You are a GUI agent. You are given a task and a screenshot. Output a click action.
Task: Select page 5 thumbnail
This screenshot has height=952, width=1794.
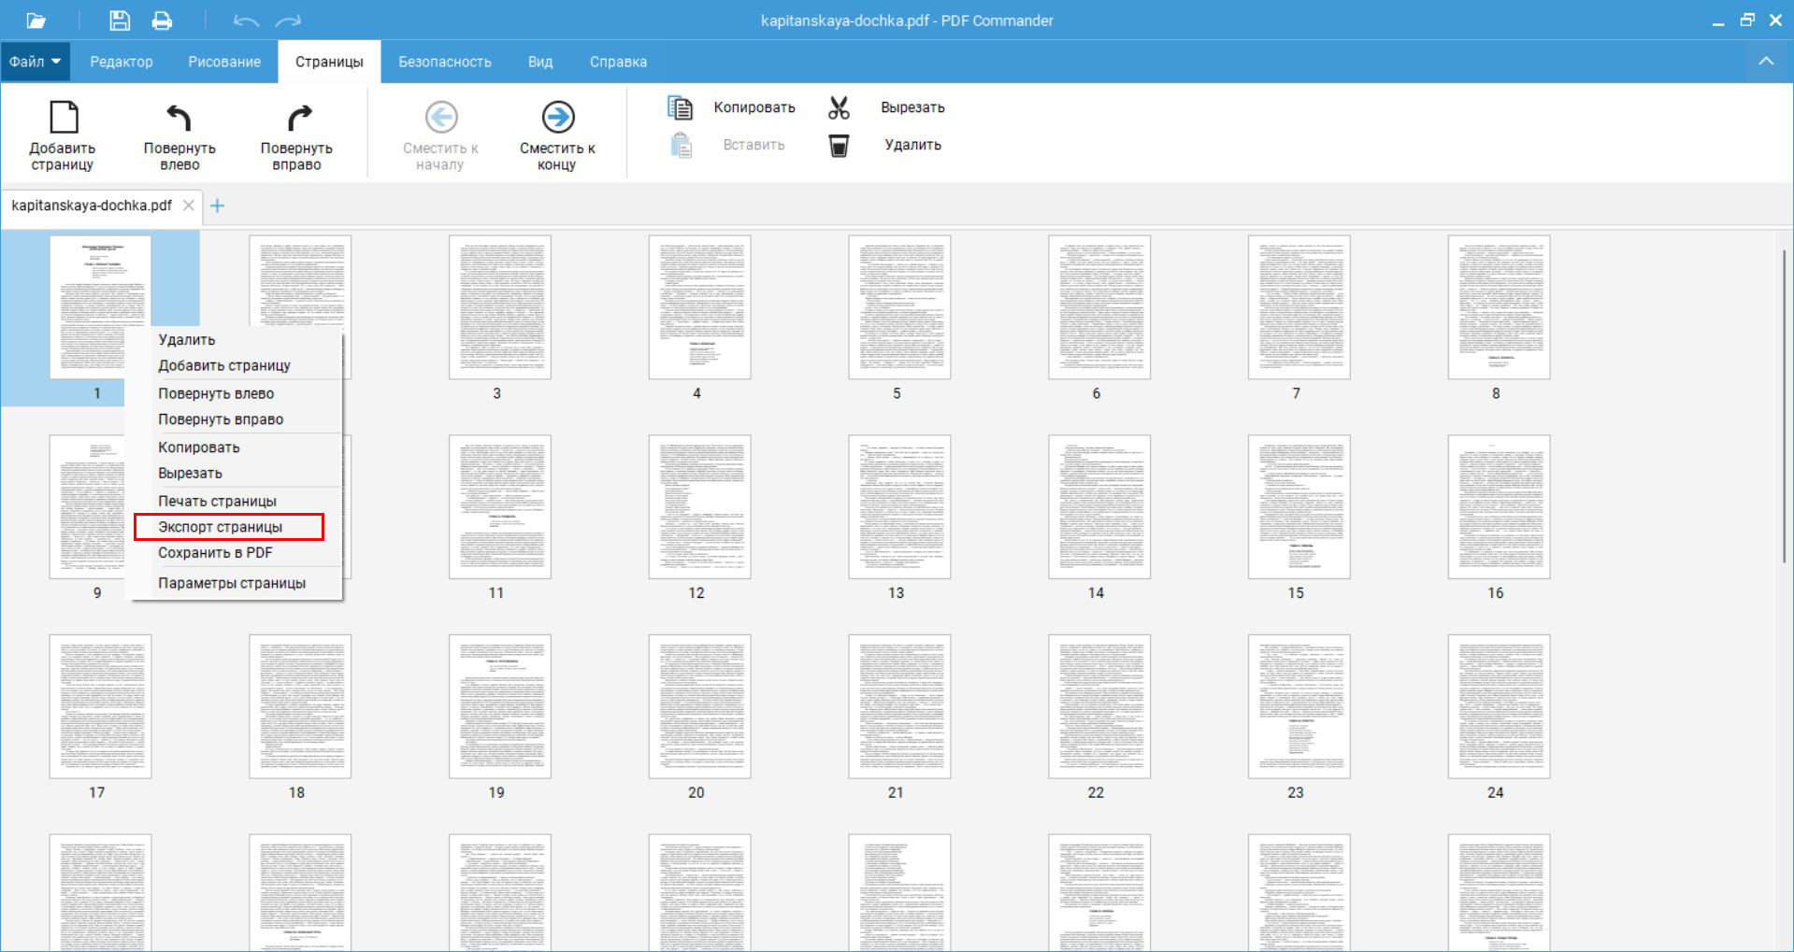click(899, 307)
